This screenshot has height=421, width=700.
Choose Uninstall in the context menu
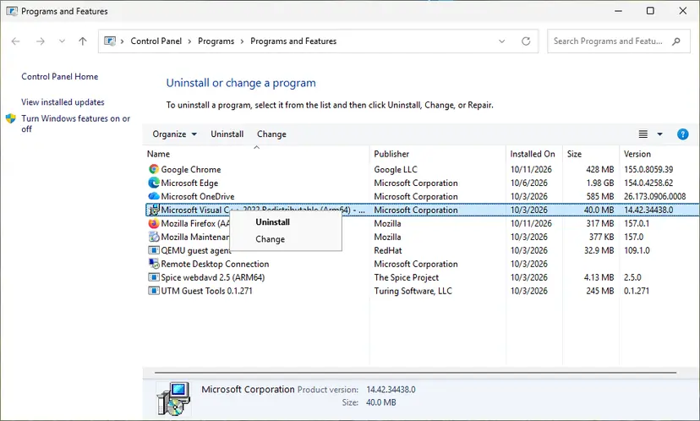tap(272, 221)
